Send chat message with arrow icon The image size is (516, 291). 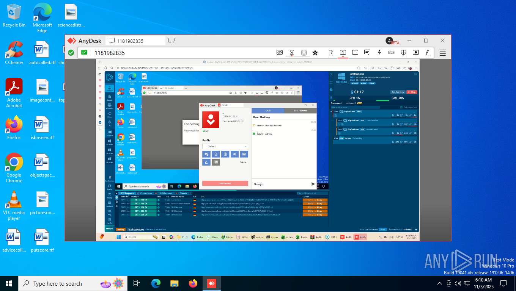tap(313, 184)
